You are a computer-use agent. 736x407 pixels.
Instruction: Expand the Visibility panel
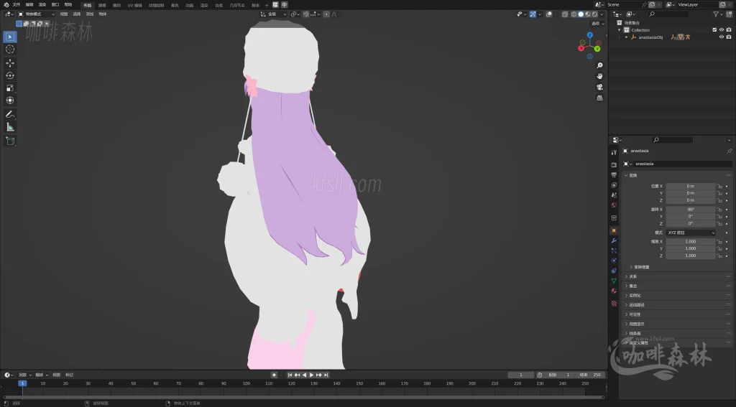click(634, 314)
